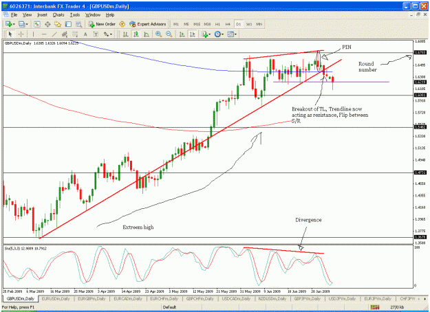Select the trendline drawing tool
Screen dimensions: 430x312
[x=54, y=34]
